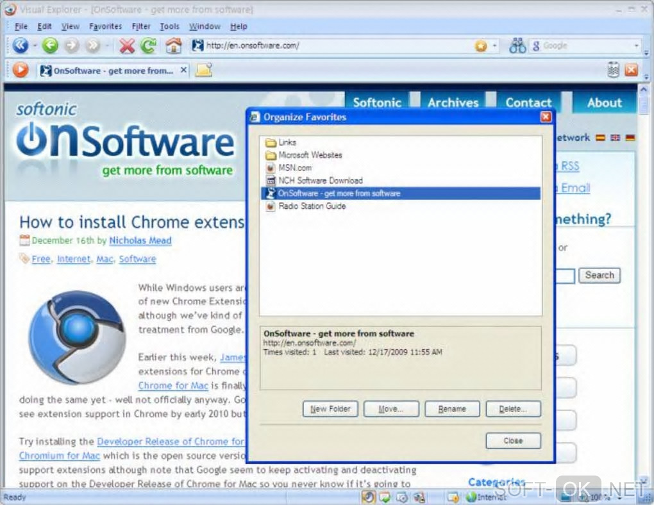Switch to the OnSoftware browser tab
The height and width of the screenshot is (505, 654).
tap(113, 70)
